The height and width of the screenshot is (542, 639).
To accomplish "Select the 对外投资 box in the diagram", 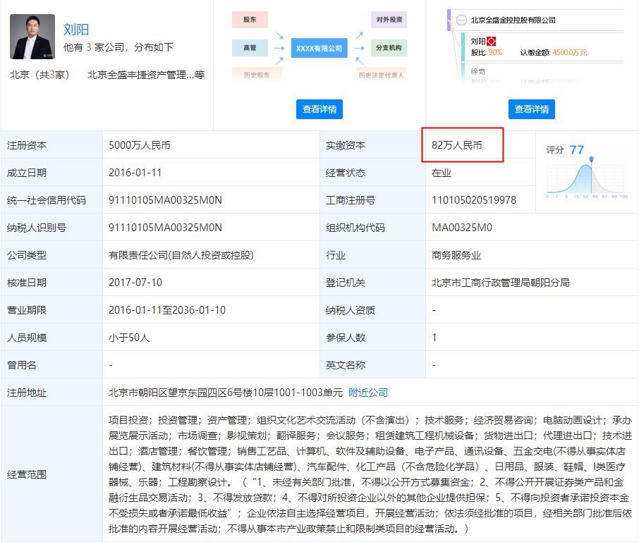I will 389,20.
